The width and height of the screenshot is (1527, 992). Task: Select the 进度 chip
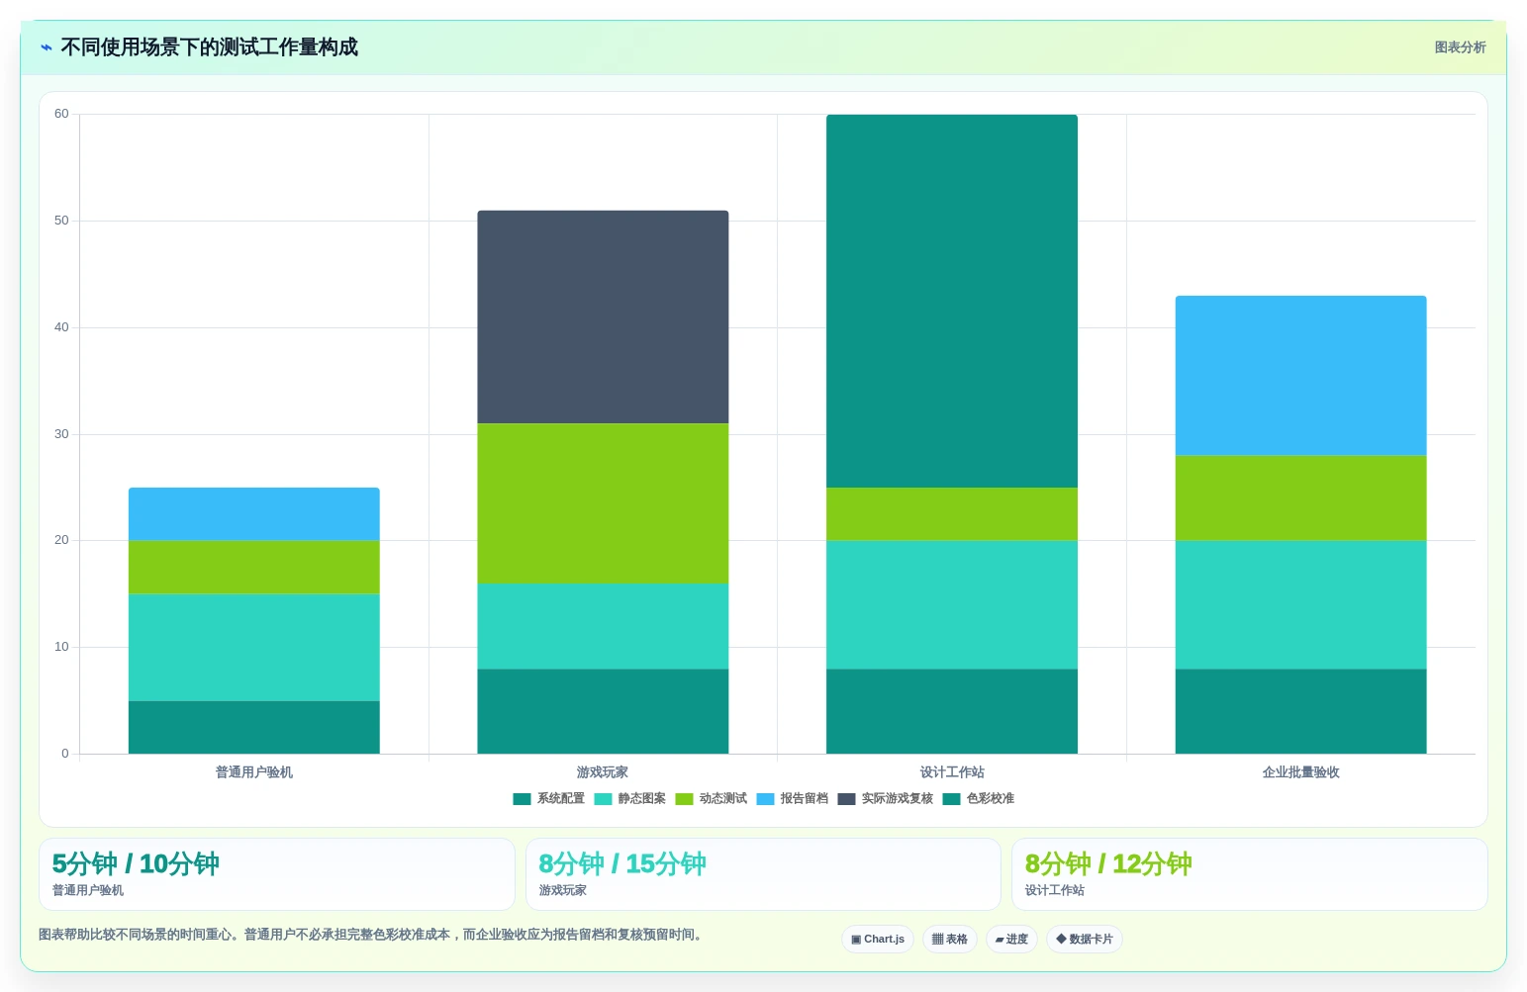(1011, 940)
